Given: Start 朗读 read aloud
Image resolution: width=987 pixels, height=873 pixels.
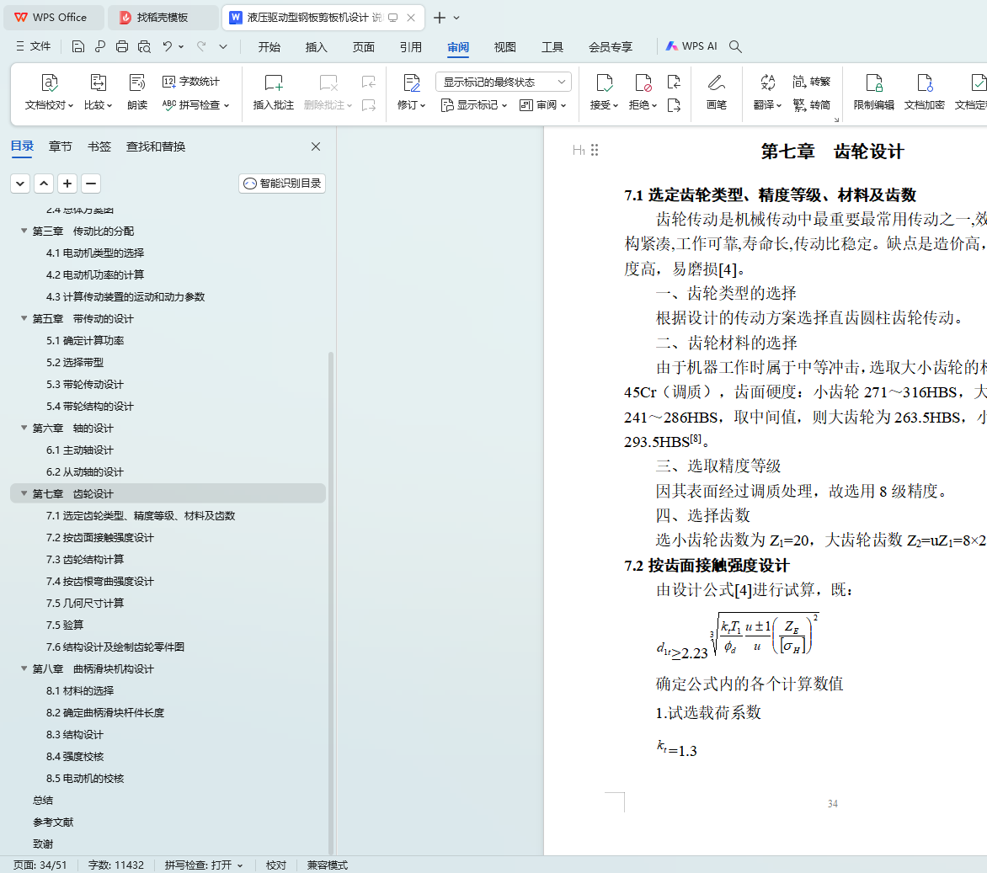Looking at the screenshot, I should coord(136,92).
